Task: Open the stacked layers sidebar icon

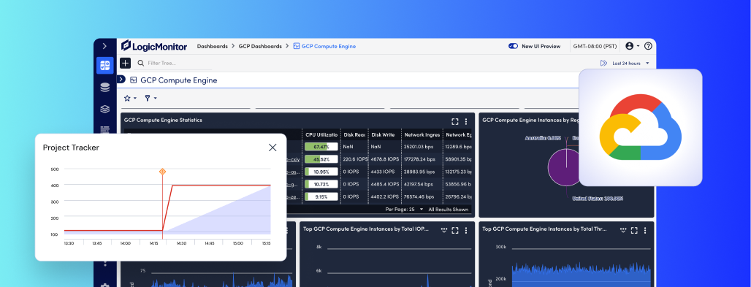Action: click(x=105, y=110)
